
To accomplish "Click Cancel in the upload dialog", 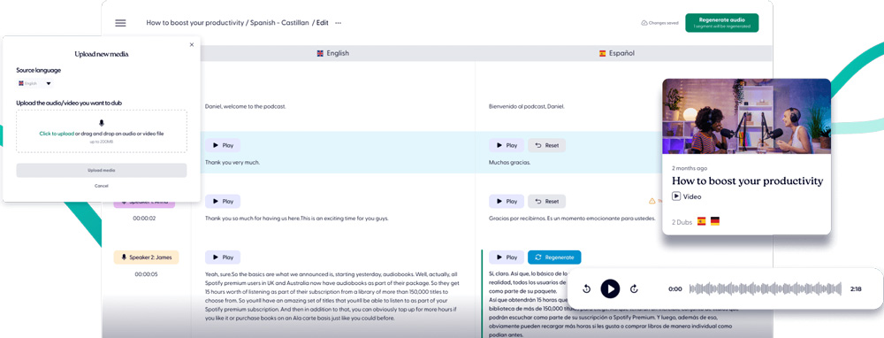I will [x=102, y=186].
